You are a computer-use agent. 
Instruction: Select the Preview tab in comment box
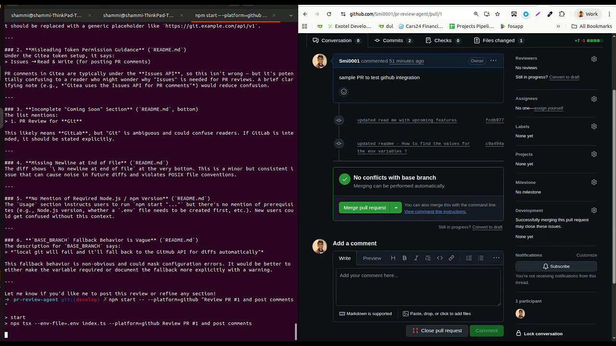pyautogui.click(x=372, y=258)
